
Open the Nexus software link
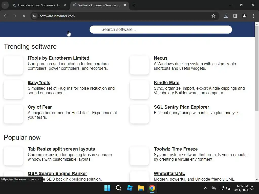161,58
